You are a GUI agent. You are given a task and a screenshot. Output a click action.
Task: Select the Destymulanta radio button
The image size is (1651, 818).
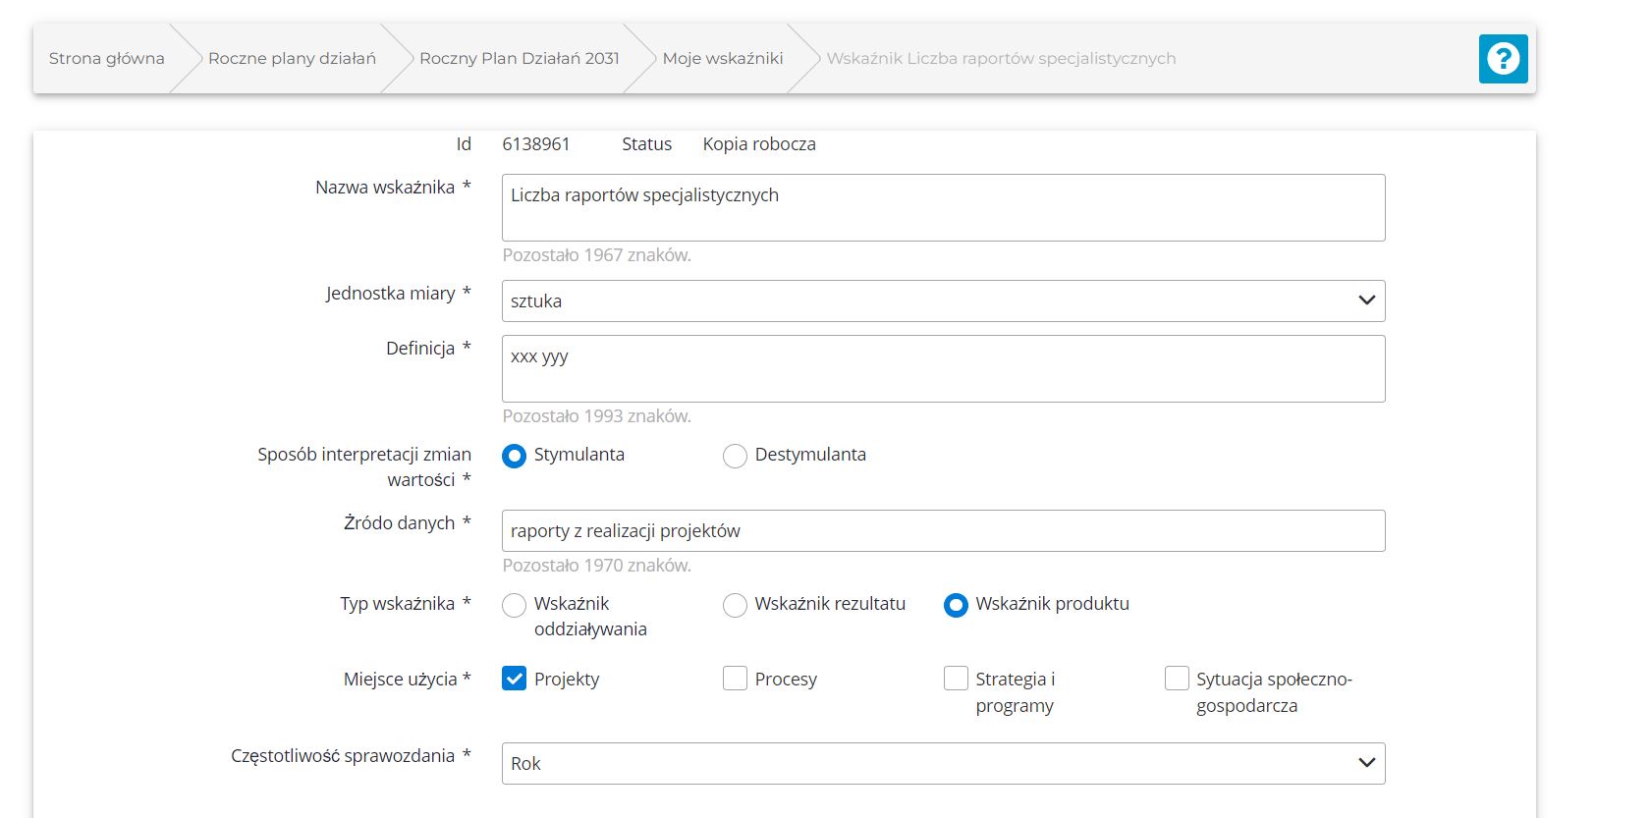coord(735,456)
